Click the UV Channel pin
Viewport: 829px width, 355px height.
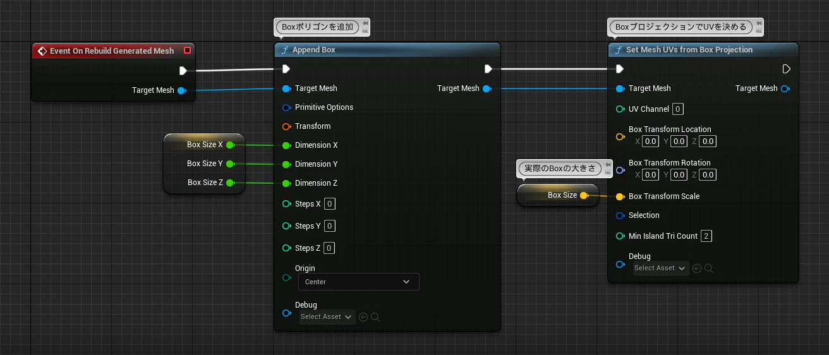[620, 109]
